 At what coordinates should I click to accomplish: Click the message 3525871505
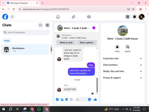click(x=70, y=89)
